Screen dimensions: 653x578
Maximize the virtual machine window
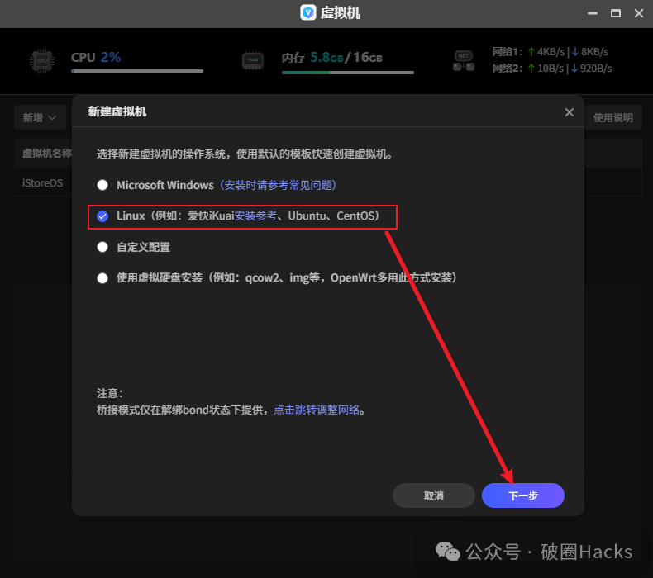(615, 13)
